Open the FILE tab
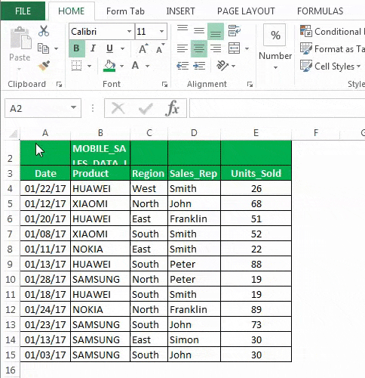The height and width of the screenshot is (378, 365). click(23, 11)
